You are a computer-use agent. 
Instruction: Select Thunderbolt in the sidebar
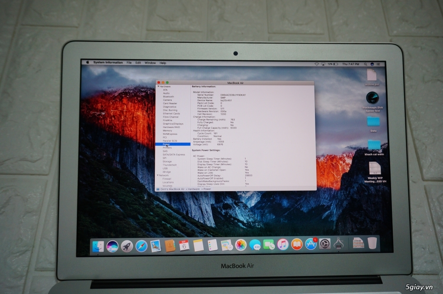(170, 165)
